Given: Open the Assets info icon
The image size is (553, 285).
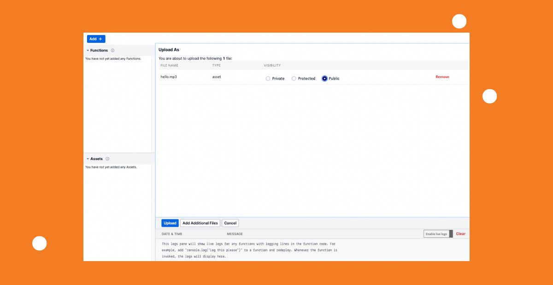Looking at the screenshot, I should (107, 159).
